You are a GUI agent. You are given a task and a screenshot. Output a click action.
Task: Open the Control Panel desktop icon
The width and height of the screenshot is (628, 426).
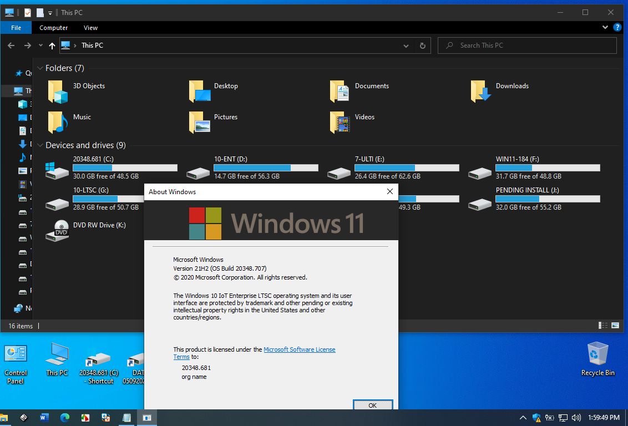(x=16, y=364)
